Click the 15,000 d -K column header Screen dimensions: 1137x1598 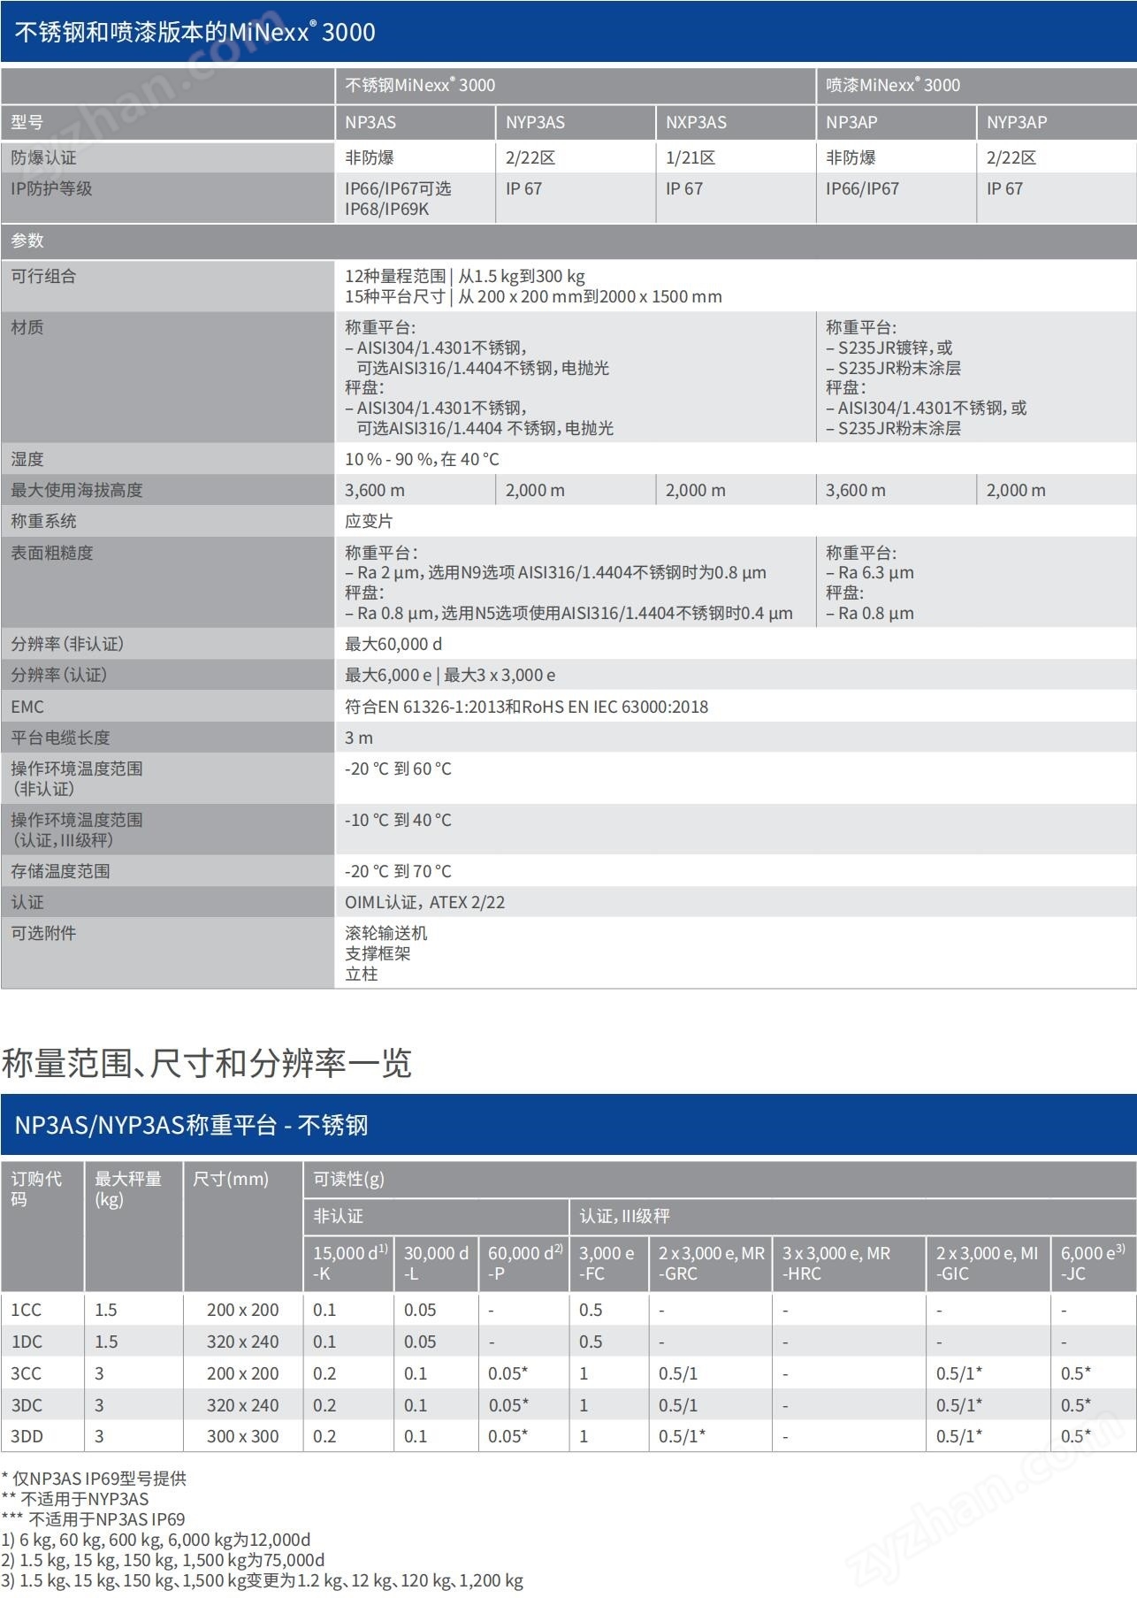pos(350,1264)
